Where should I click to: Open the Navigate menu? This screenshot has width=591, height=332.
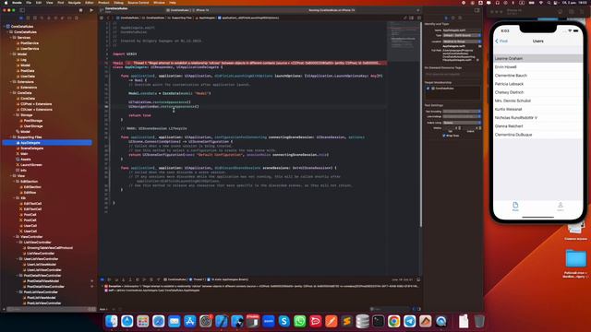pyautogui.click(x=74, y=2)
